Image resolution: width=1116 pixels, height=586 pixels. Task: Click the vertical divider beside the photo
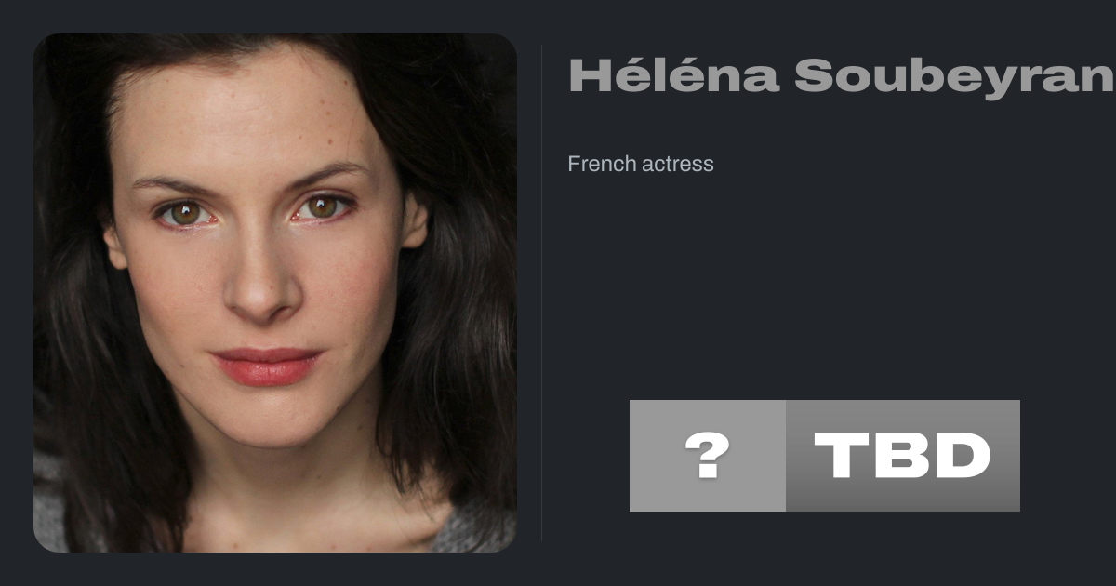[541, 293]
